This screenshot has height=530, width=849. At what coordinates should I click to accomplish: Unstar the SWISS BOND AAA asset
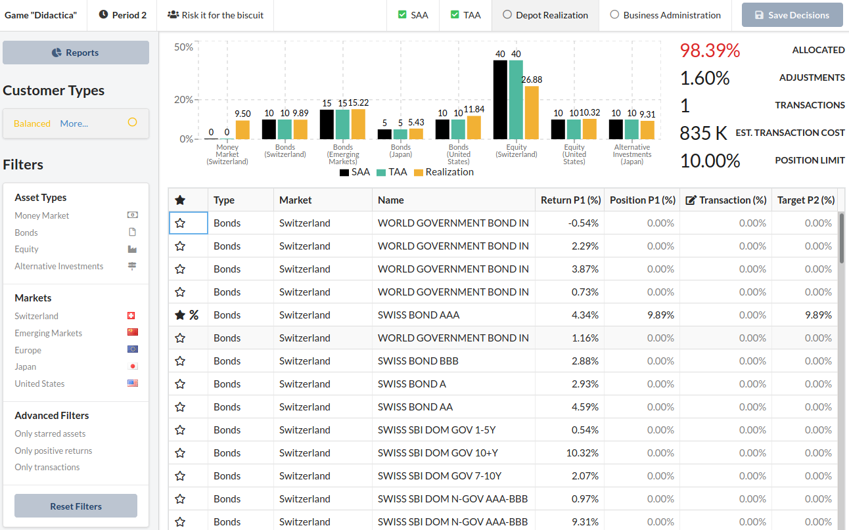tap(180, 315)
